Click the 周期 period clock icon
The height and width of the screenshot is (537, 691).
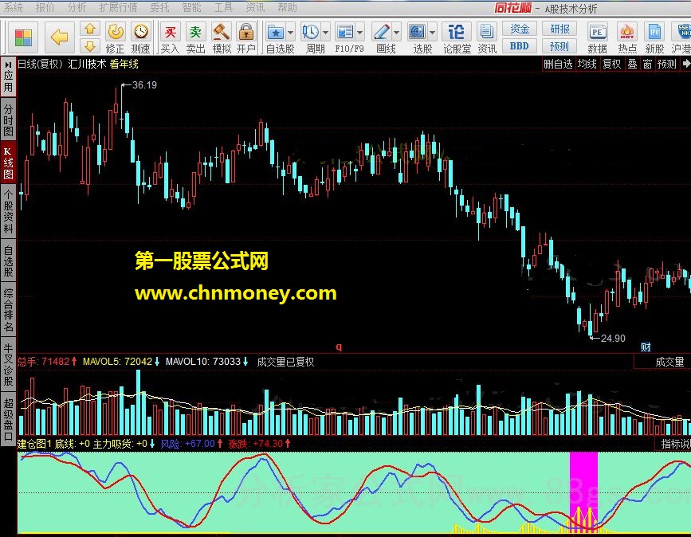[310, 33]
